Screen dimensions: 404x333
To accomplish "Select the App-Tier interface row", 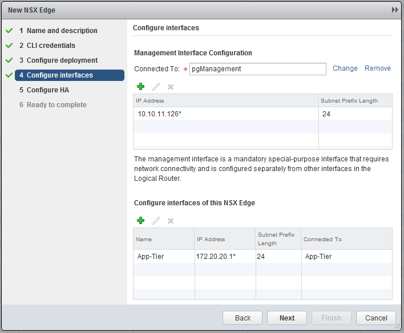I will [262, 257].
